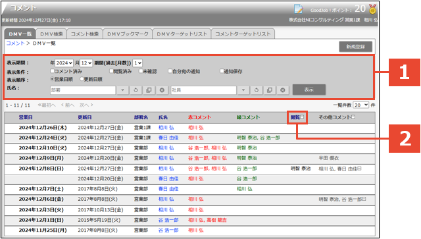Click the 新規登録 button
The height and width of the screenshot is (239, 421).
pyautogui.click(x=355, y=47)
